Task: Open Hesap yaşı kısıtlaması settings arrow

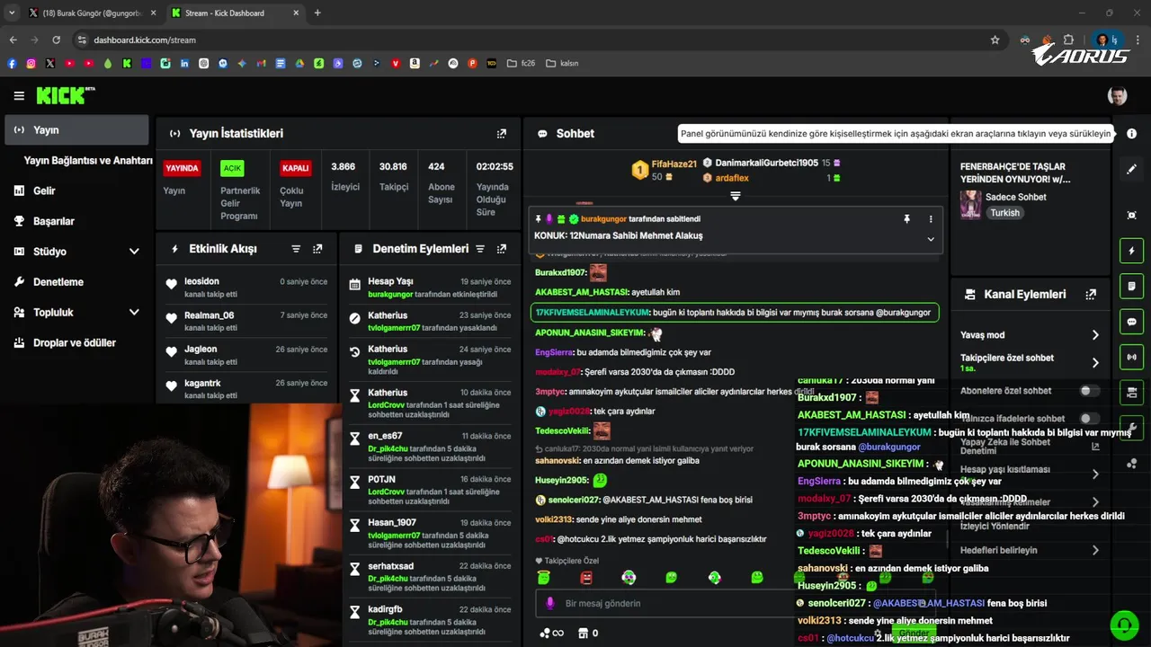Action: tap(1095, 474)
